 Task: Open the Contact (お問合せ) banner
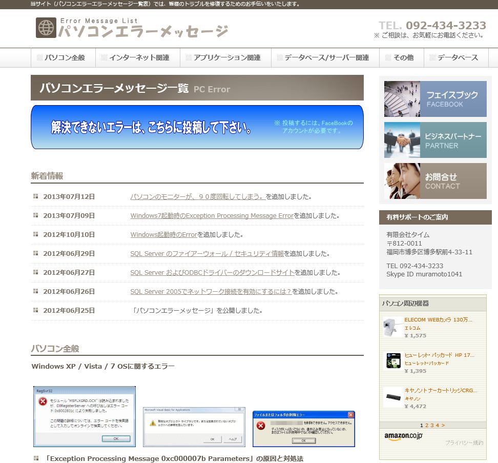435,181
